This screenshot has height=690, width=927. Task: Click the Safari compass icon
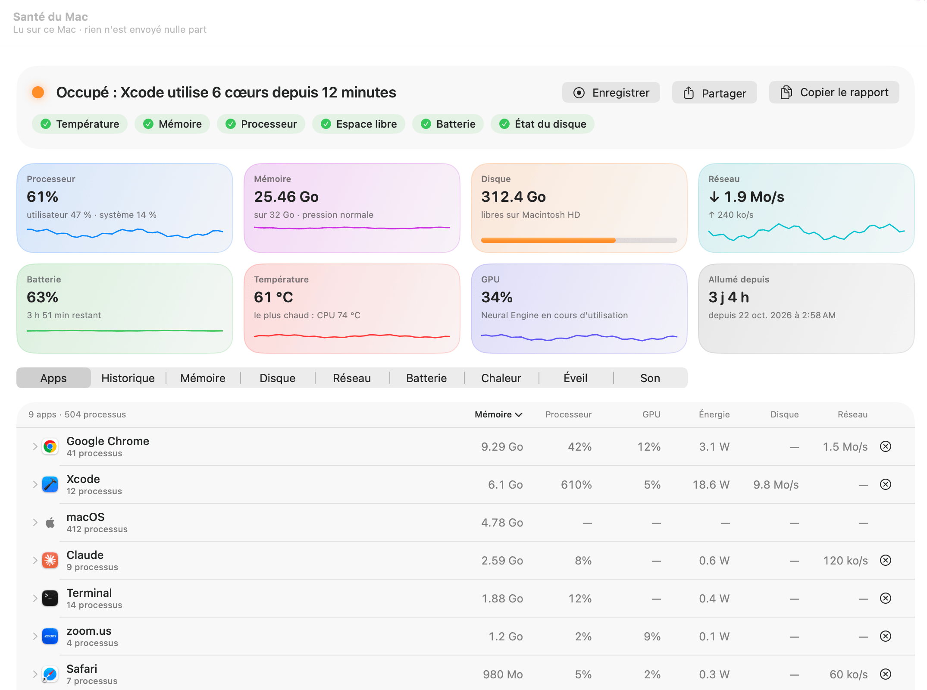[50, 674]
